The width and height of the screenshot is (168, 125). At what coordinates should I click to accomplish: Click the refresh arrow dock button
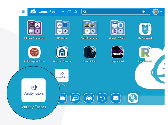click(102, 98)
